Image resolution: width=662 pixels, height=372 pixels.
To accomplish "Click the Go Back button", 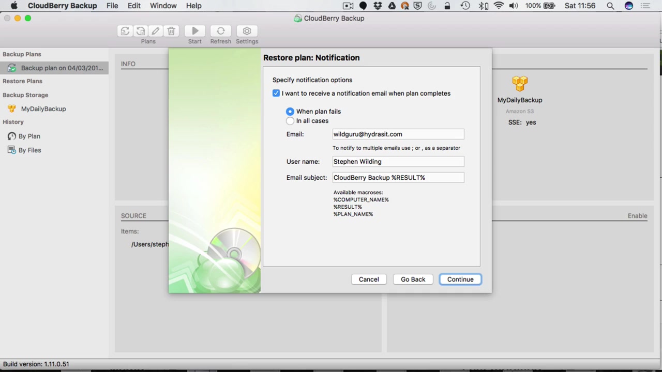I will tap(413, 279).
